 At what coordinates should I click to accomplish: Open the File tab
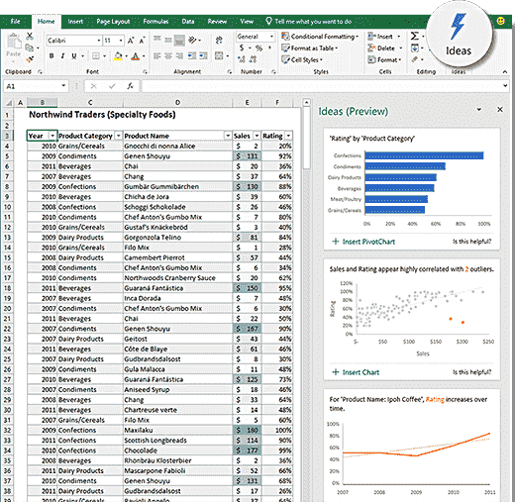(x=16, y=22)
